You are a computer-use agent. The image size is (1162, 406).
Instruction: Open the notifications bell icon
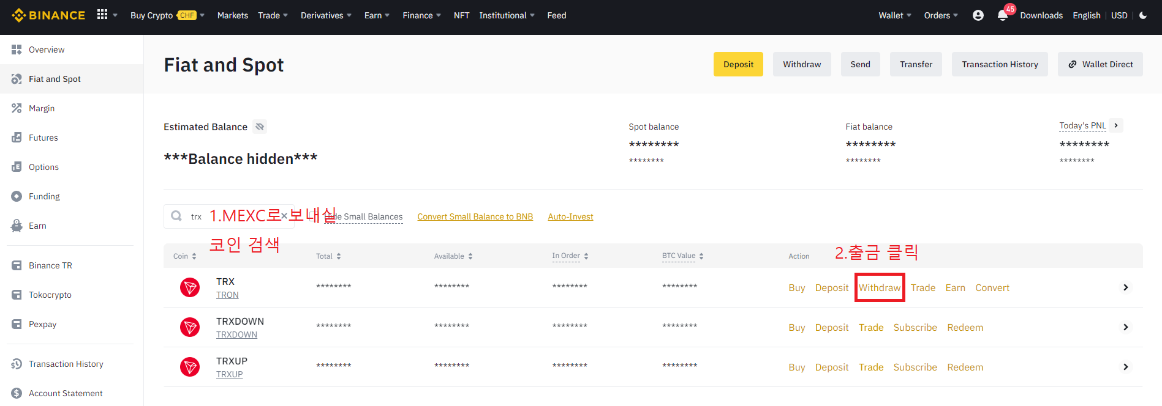[1003, 15]
